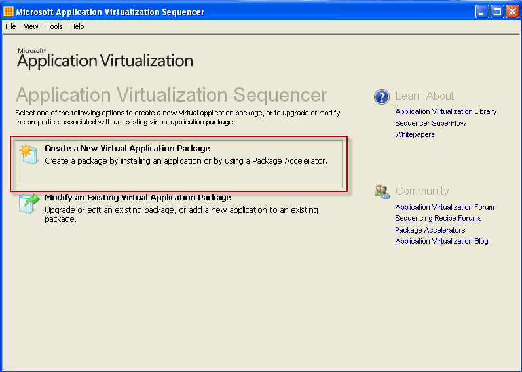The width and height of the screenshot is (522, 372).
Task: Click the Microsoft Application Virtualization logo
Action: (105, 58)
